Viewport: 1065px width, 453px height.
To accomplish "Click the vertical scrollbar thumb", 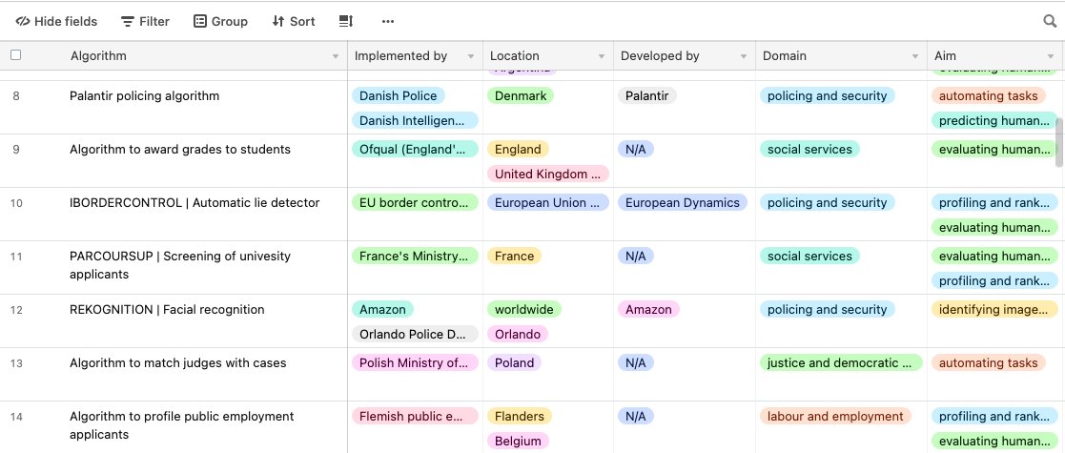I will point(1059,141).
